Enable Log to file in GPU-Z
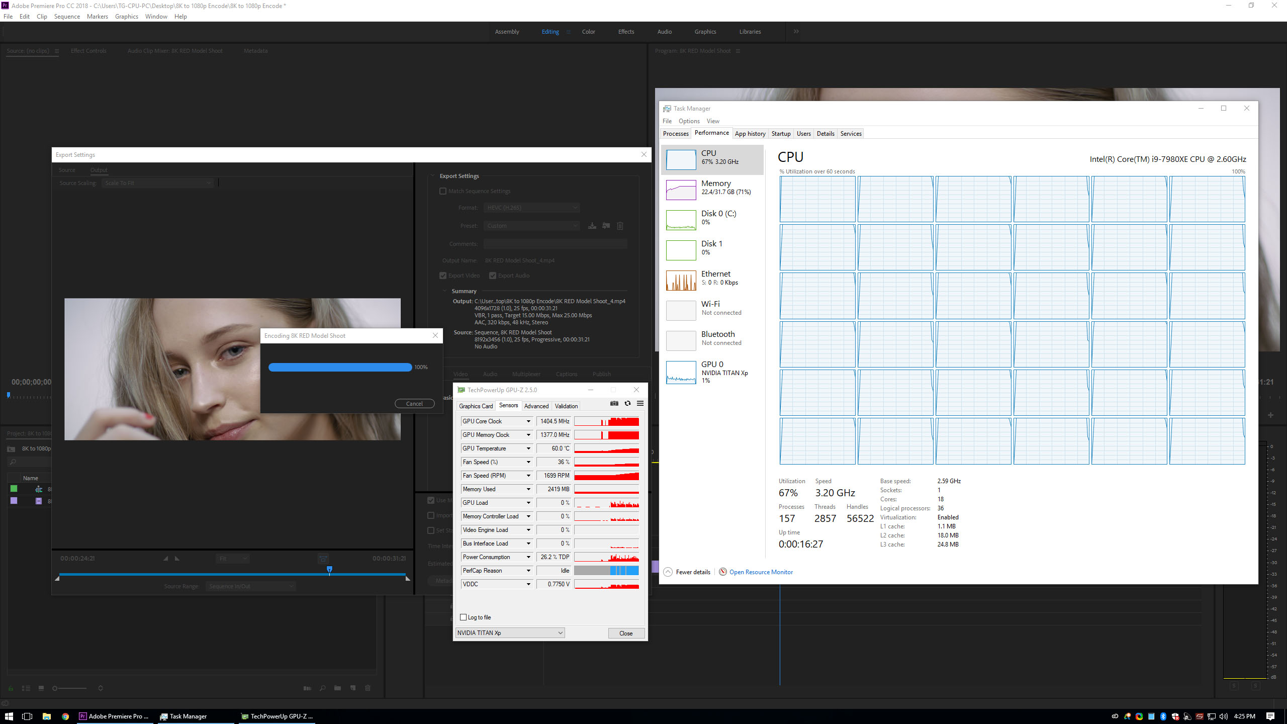Screen dimensions: 1287x724 tap(464, 617)
